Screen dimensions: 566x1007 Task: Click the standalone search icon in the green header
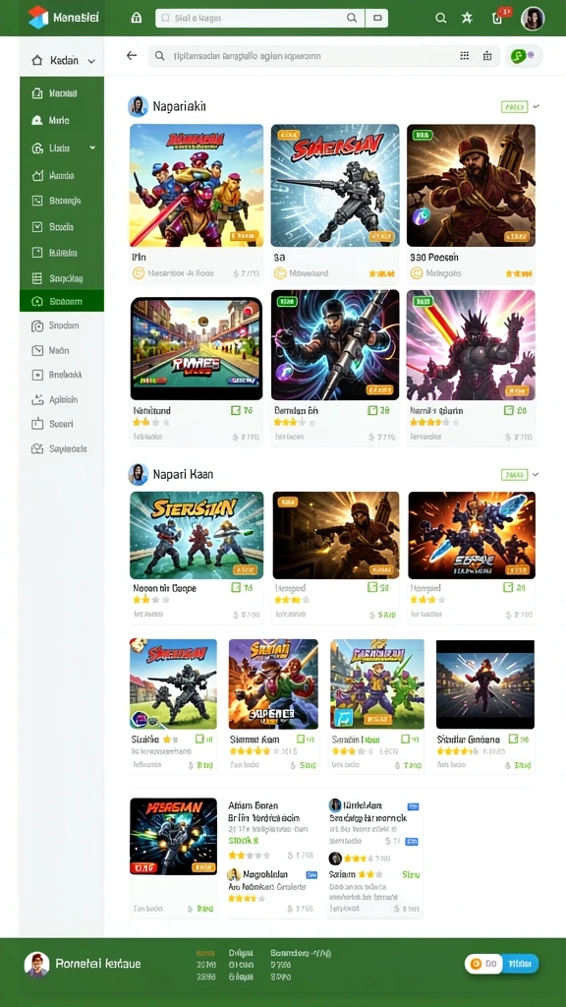click(441, 18)
